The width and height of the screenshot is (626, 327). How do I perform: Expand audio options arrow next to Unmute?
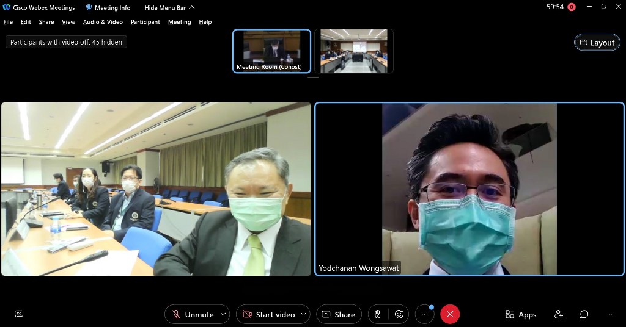pyautogui.click(x=224, y=314)
